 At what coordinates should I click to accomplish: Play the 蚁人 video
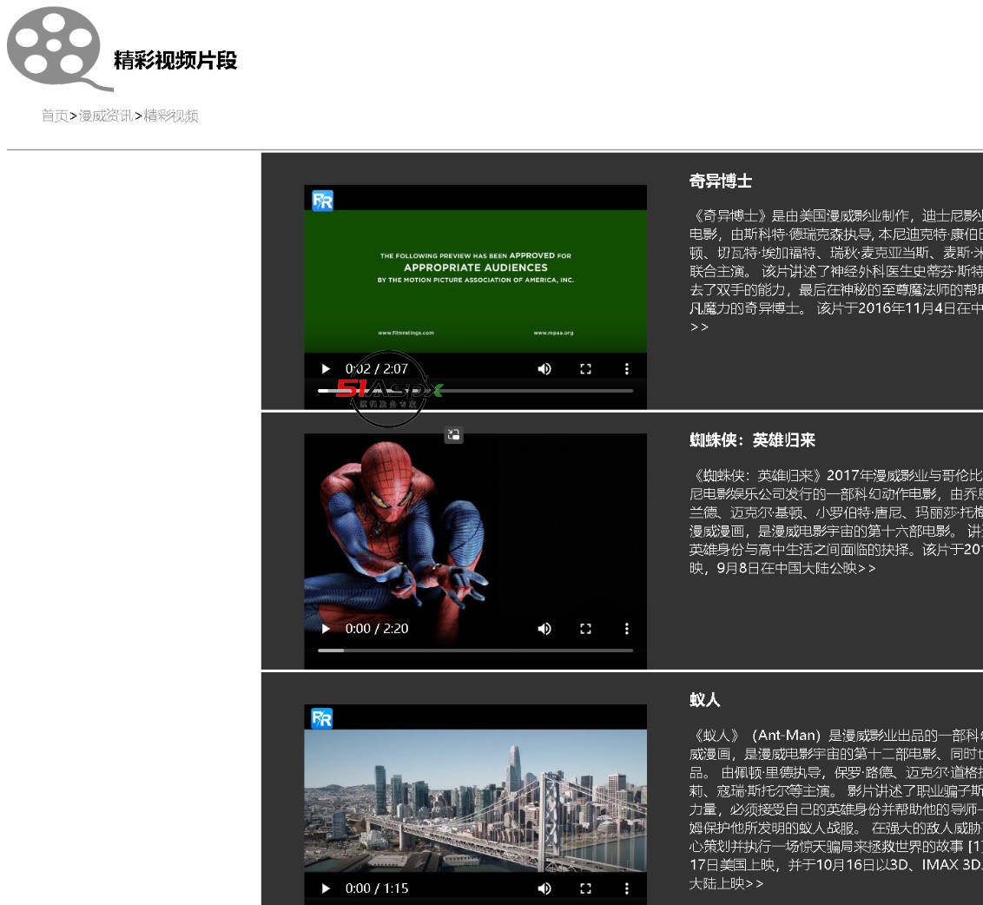coord(326,888)
